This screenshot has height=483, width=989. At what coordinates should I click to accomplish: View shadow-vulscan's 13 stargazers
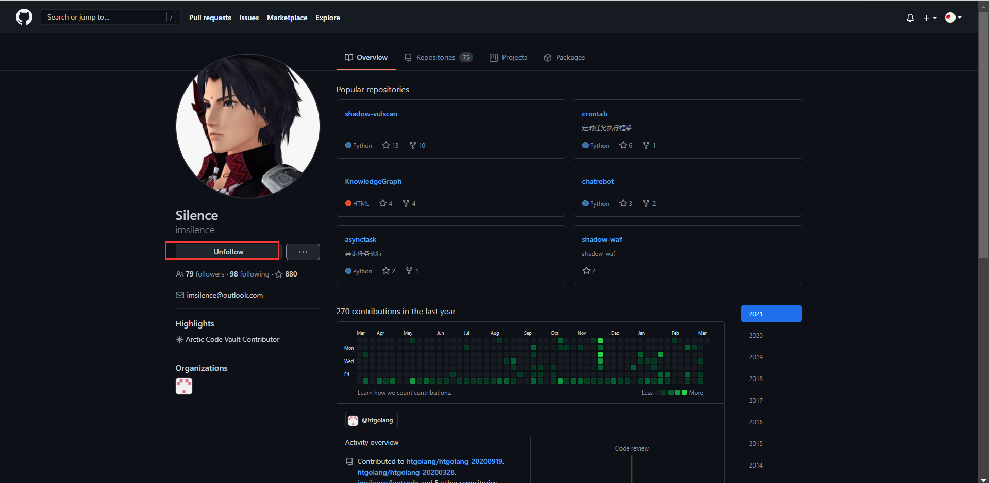[390, 146]
